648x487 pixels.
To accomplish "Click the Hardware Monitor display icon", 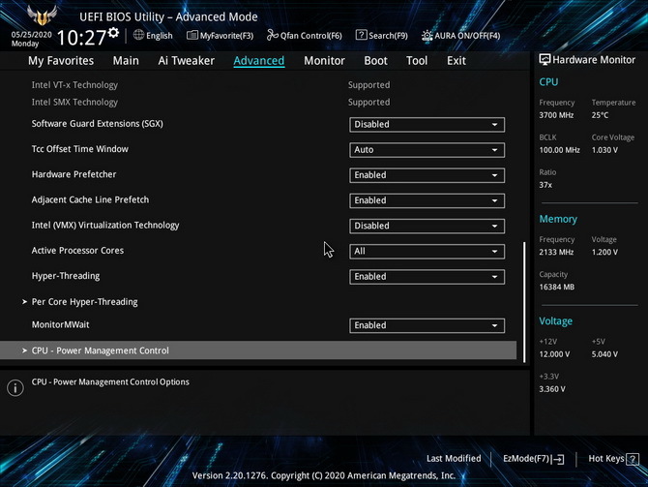I will 545,60.
